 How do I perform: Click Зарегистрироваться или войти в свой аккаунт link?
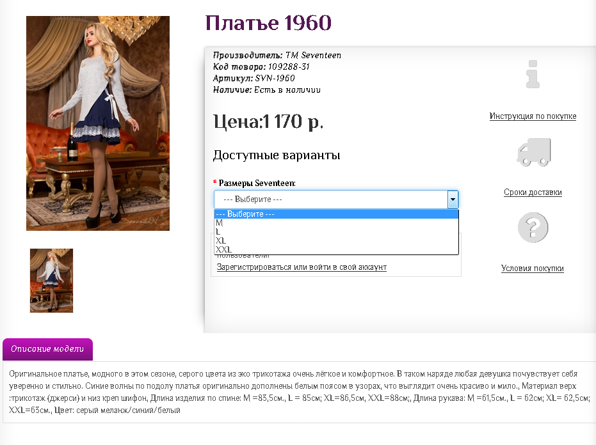(x=302, y=267)
